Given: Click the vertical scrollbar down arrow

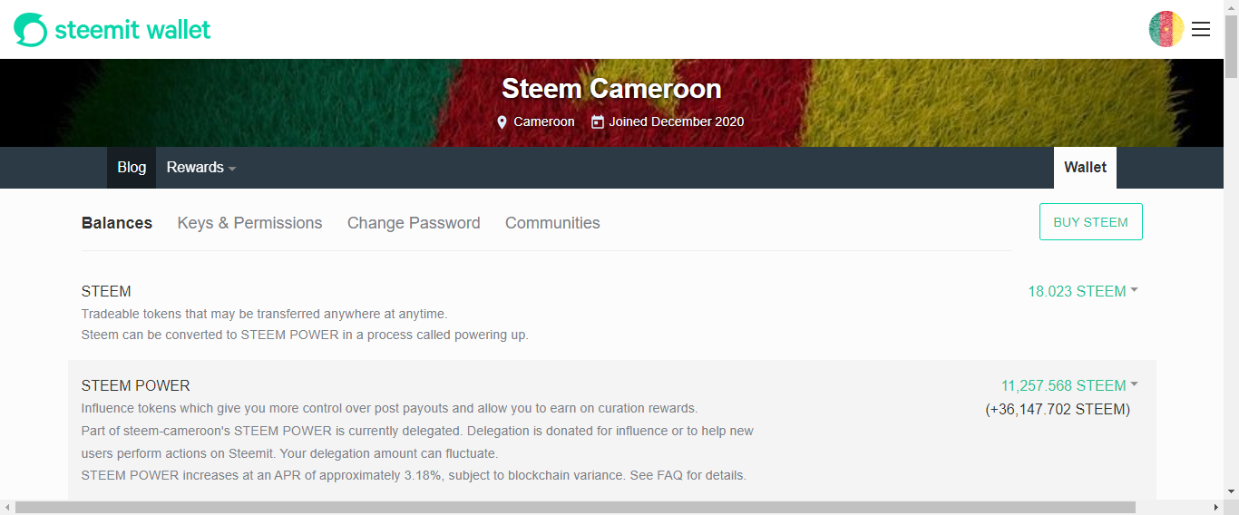Looking at the screenshot, I should pos(1231,491).
